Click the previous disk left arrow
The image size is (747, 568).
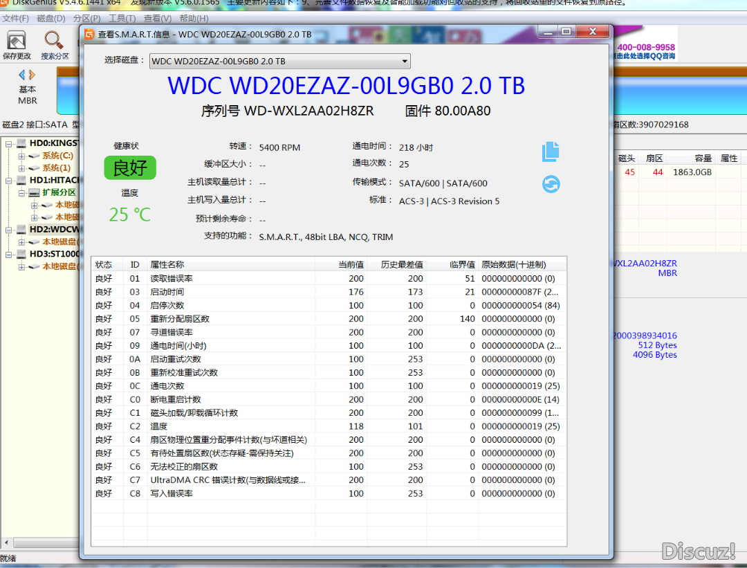21,75
